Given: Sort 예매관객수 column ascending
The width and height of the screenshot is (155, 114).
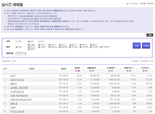Looking at the screenshot, I should point(127,71).
